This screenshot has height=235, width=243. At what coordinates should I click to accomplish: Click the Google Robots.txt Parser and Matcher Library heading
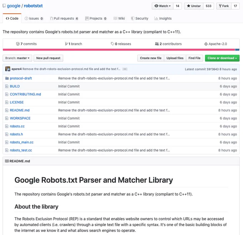(94, 180)
